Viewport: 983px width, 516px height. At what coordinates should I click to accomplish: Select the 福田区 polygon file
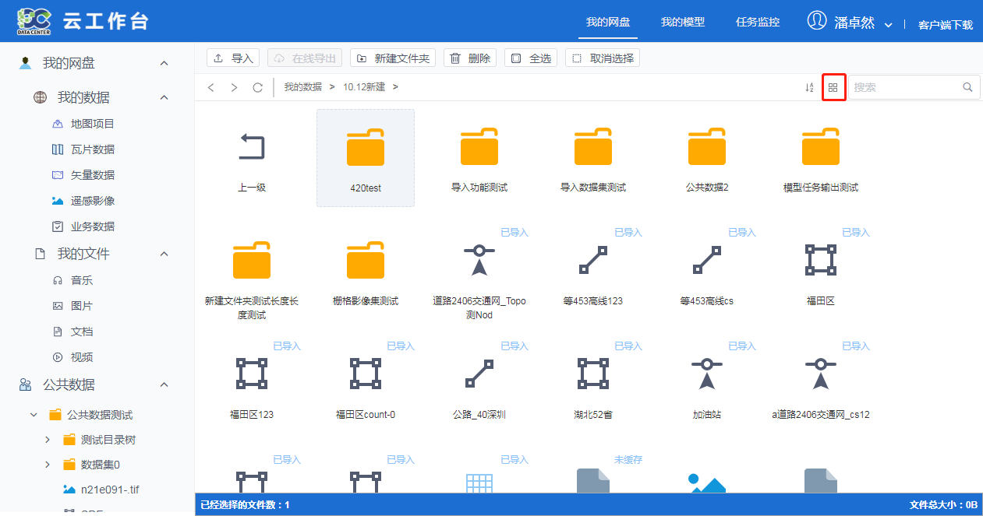[x=821, y=260]
